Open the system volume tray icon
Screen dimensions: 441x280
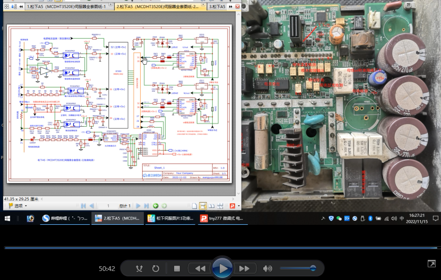pos(394,218)
